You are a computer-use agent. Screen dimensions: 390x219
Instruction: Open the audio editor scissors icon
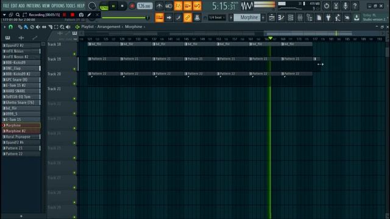coord(336,5)
